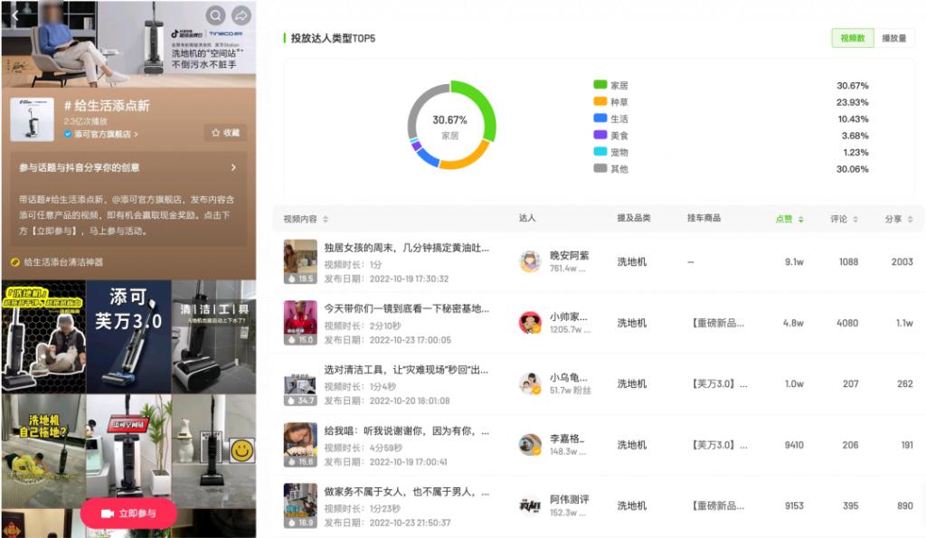Image resolution: width=926 pixels, height=538 pixels.
Task: Click the 提及品类 column header
Action: (634, 218)
